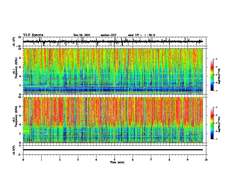Click the "8" frequency tick on ch.1 spectrogram

point(21,58)
